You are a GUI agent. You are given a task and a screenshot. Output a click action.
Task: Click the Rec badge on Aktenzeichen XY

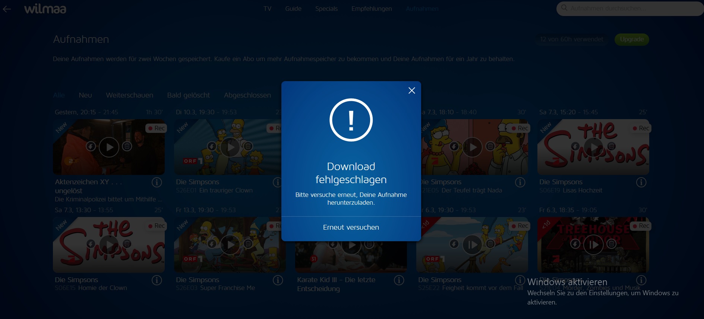point(156,128)
